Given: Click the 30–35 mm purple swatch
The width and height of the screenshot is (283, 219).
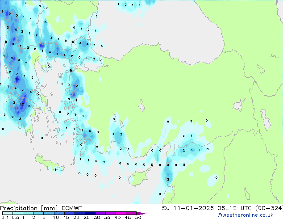Looking at the screenshot, I should (100, 213).
